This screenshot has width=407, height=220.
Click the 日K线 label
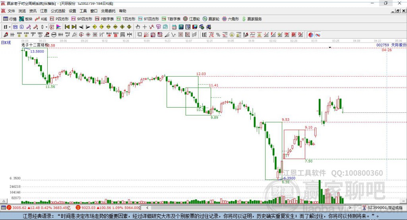[x=6, y=43]
